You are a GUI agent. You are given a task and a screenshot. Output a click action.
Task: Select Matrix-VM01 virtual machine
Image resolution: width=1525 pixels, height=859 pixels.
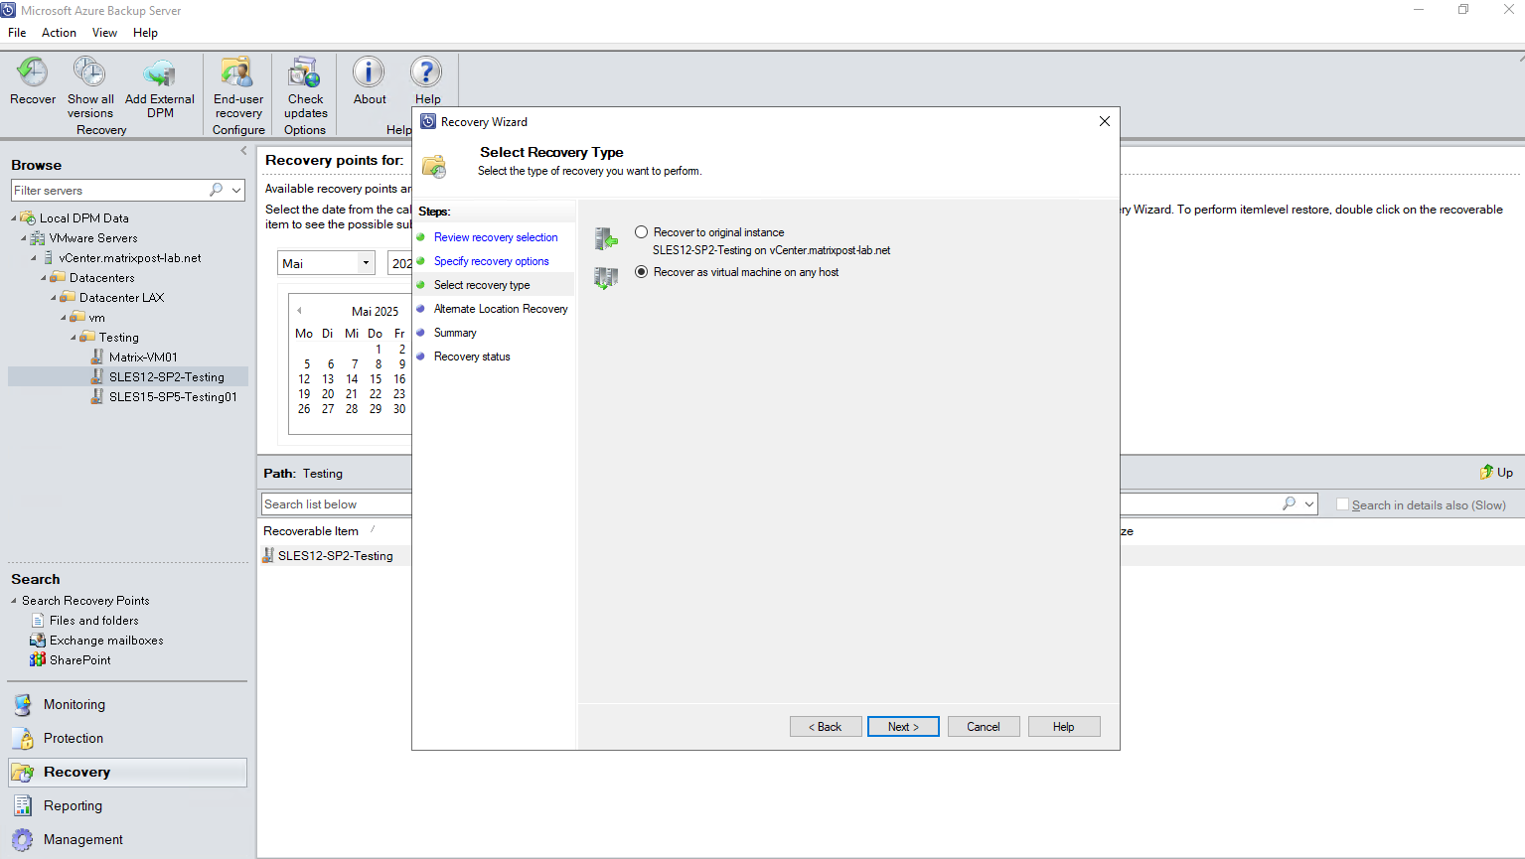coord(143,358)
